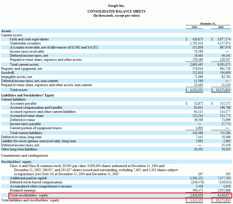Image resolution: width=233 pixels, height=204 pixels.
Task: Click the value '27,774'
Action: coord(226,124)
